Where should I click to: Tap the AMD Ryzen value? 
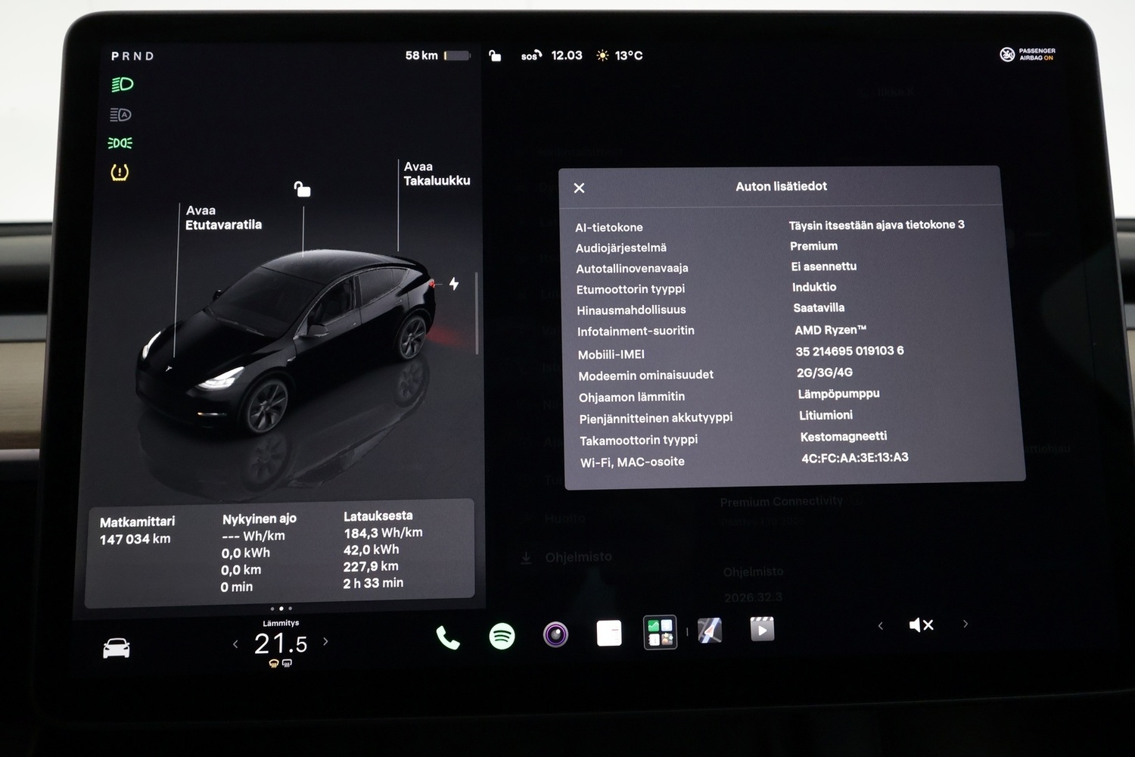[831, 330]
